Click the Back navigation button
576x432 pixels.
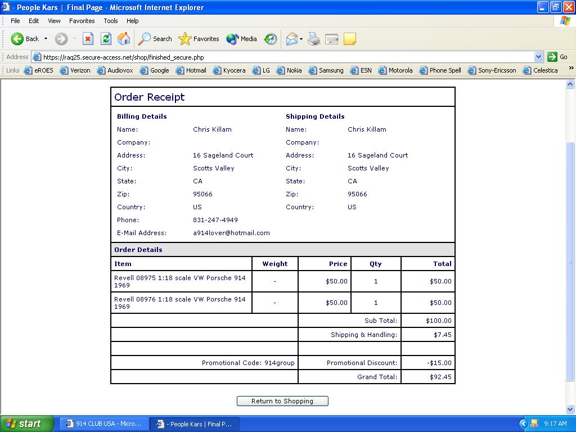click(x=25, y=39)
